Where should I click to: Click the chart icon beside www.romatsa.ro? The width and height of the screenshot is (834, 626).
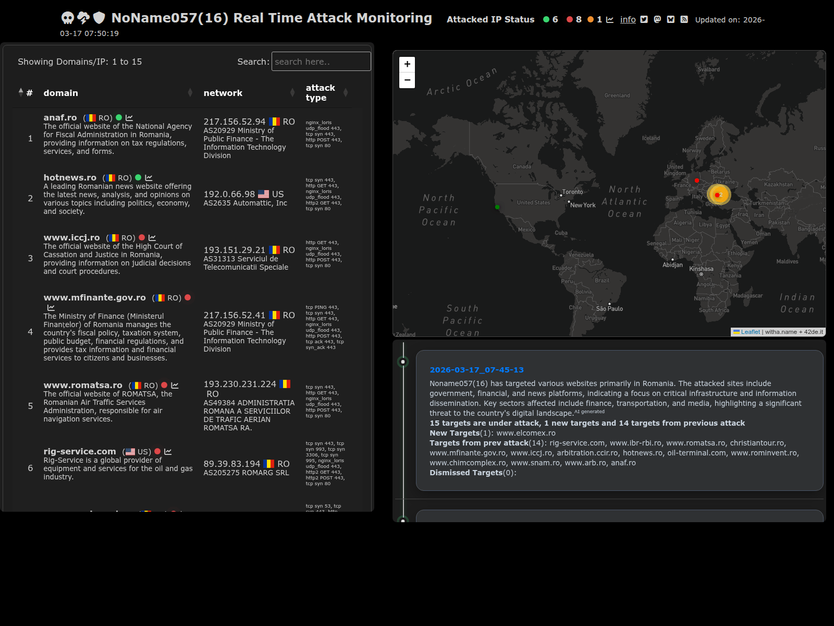tap(175, 386)
